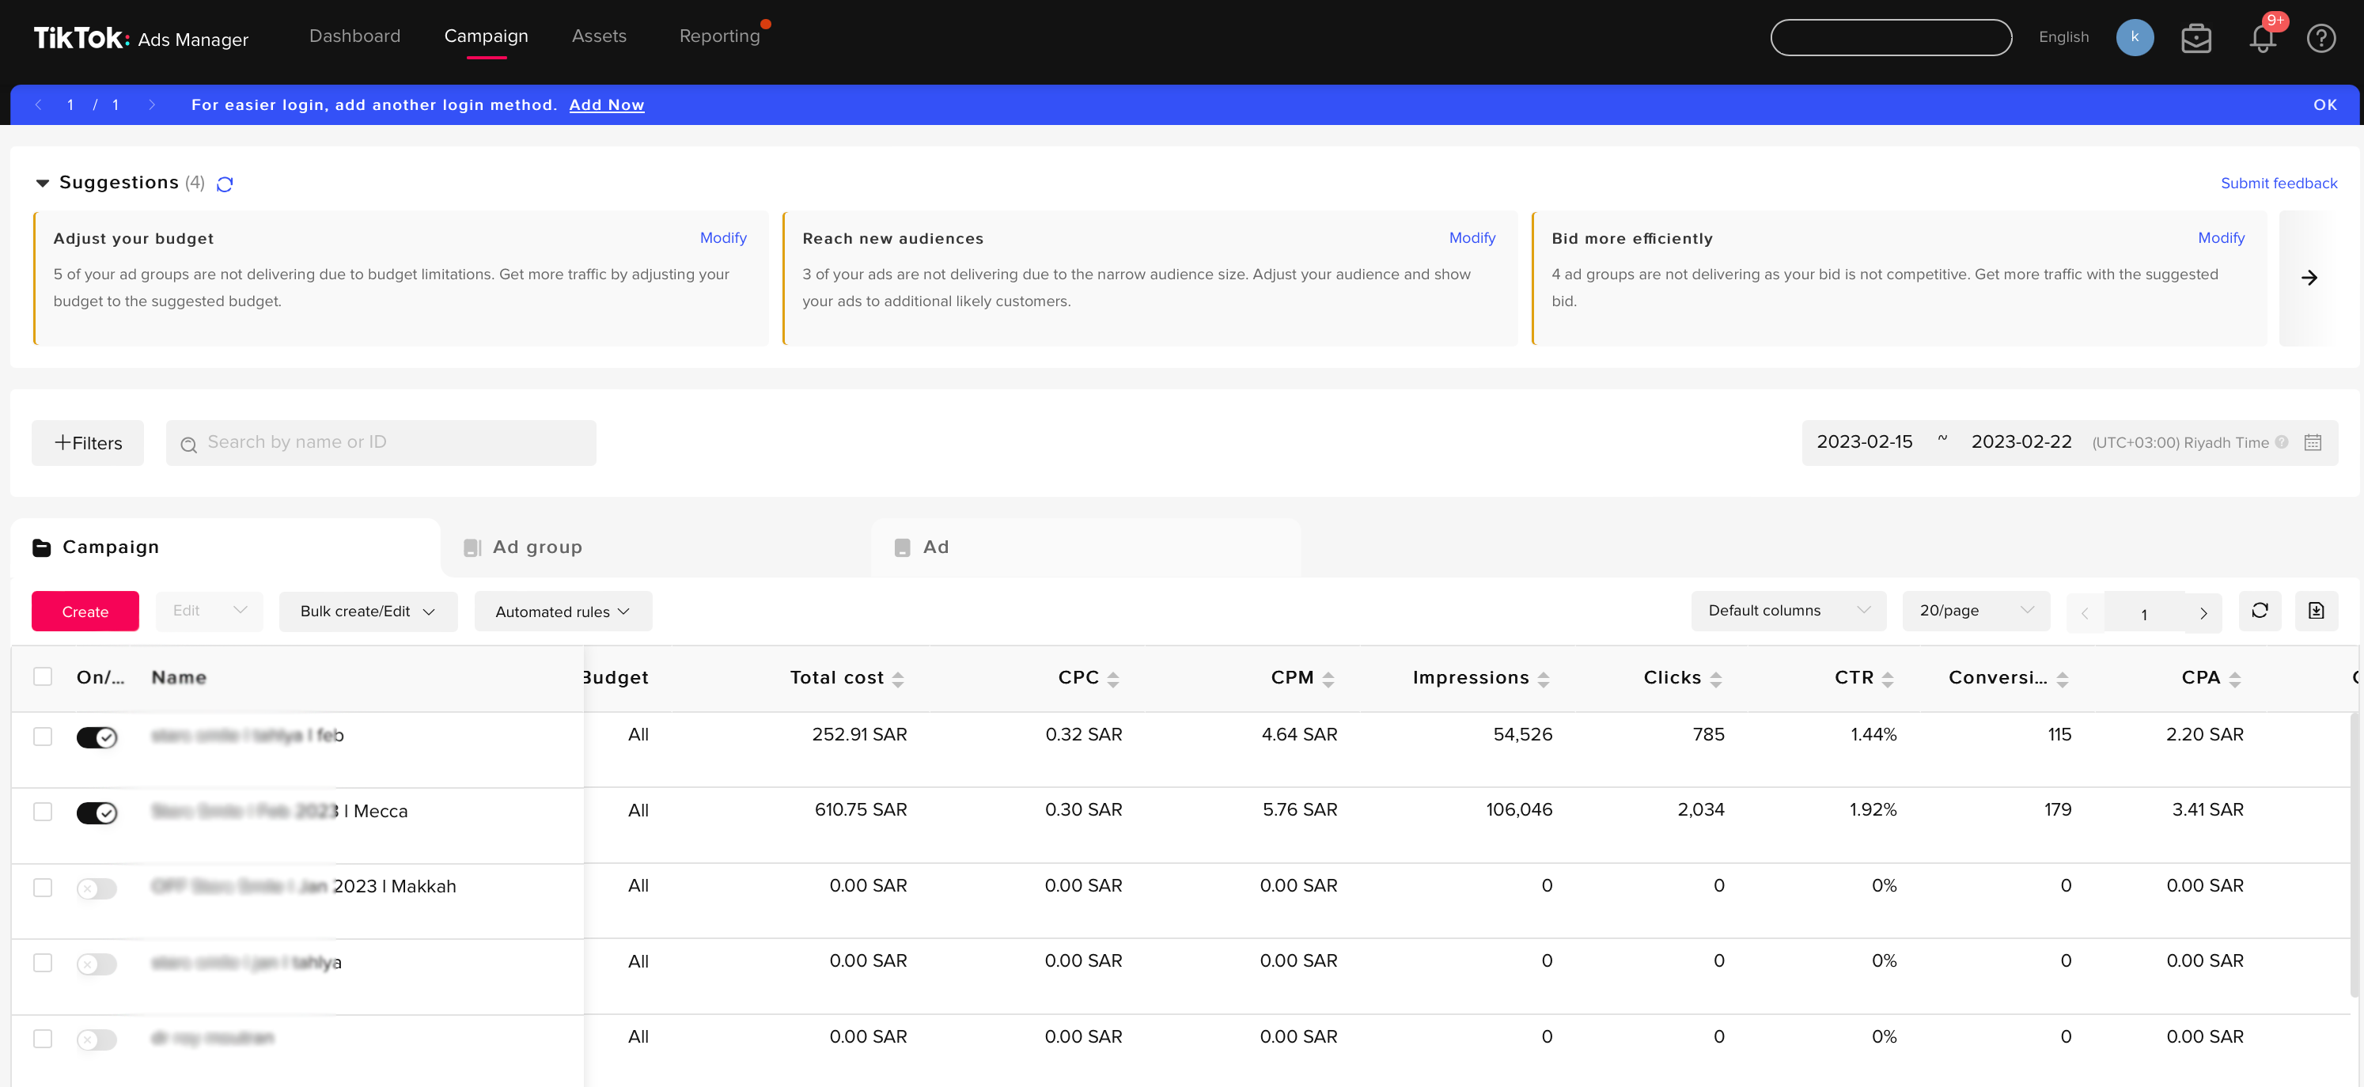This screenshot has width=2364, height=1087.
Task: Switch to the Campaign level tab
Action: pos(225,547)
